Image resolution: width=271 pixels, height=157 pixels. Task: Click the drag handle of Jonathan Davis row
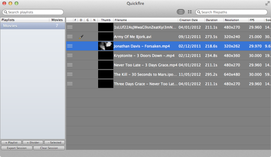coord(70,46)
